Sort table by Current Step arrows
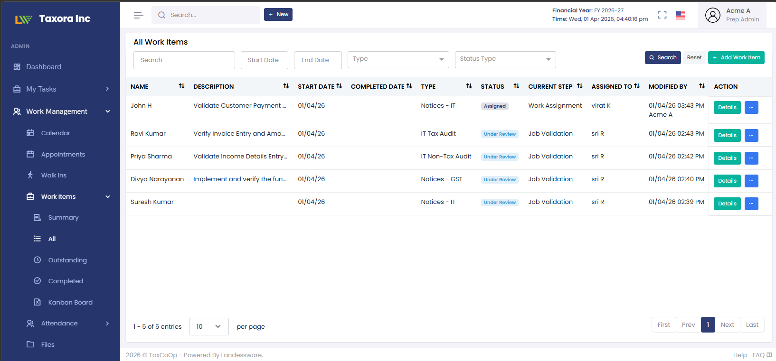The image size is (776, 361). 580,86
